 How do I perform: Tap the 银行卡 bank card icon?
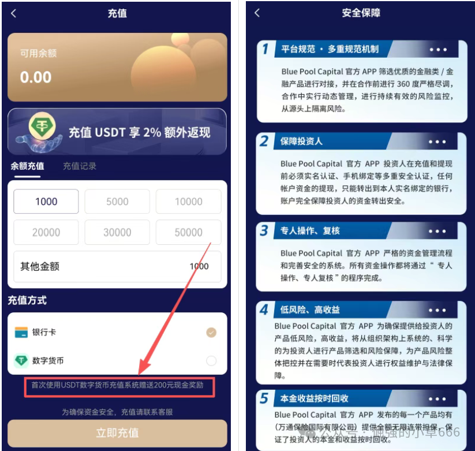tap(21, 332)
